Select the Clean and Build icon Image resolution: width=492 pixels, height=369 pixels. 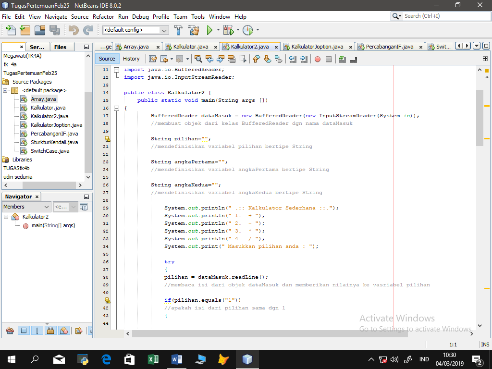tap(193, 29)
